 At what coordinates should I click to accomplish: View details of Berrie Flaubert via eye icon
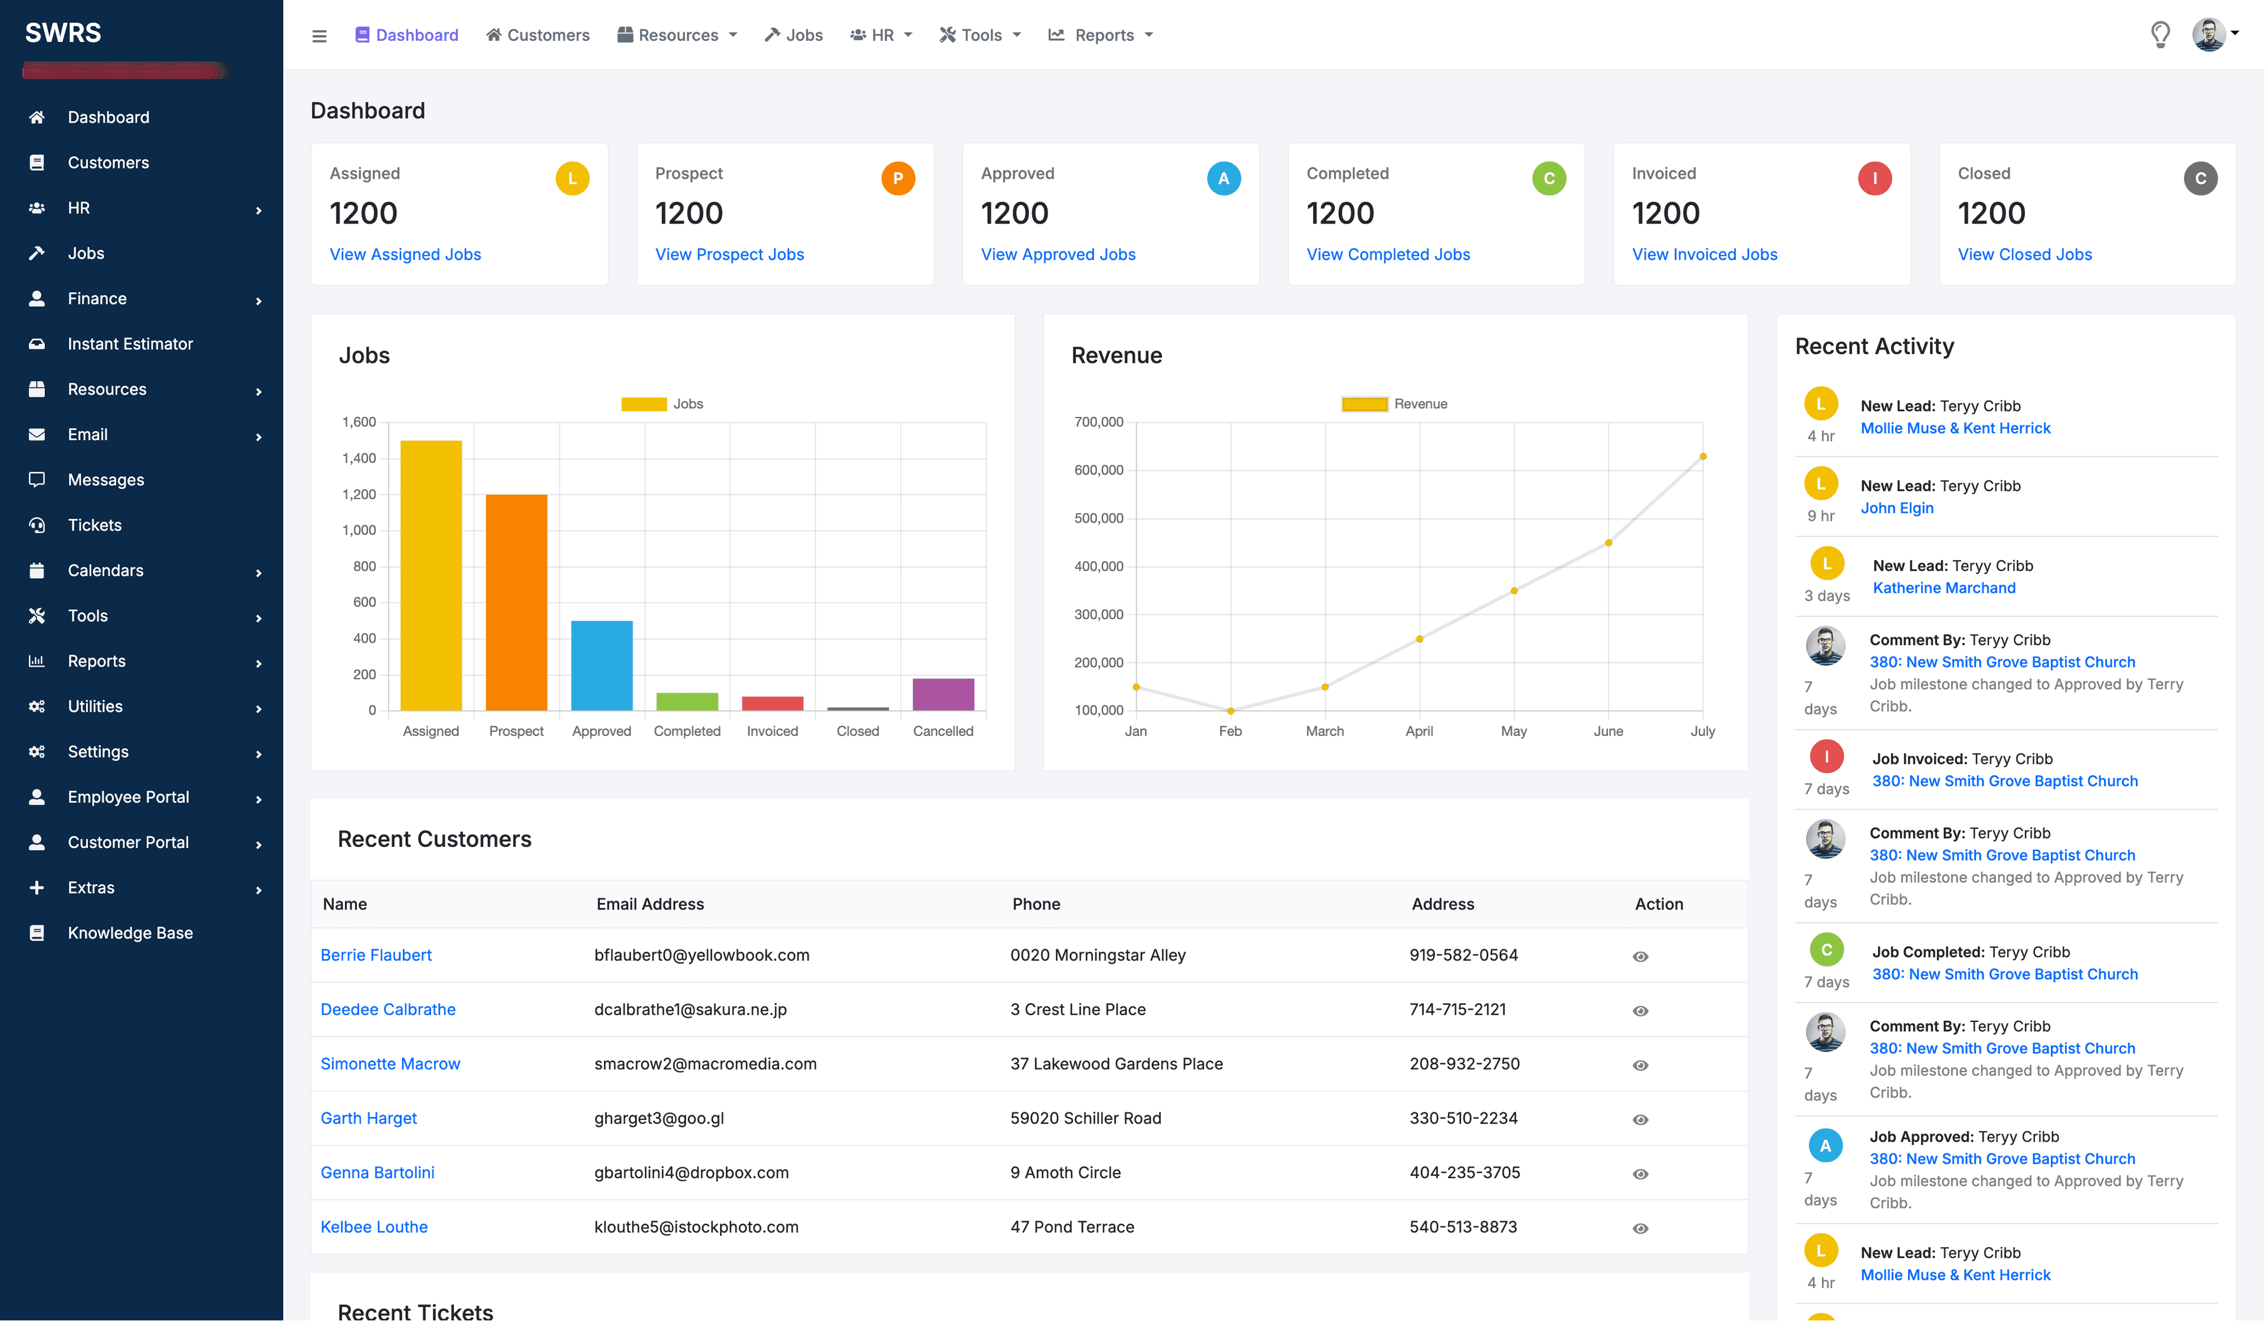1640,955
